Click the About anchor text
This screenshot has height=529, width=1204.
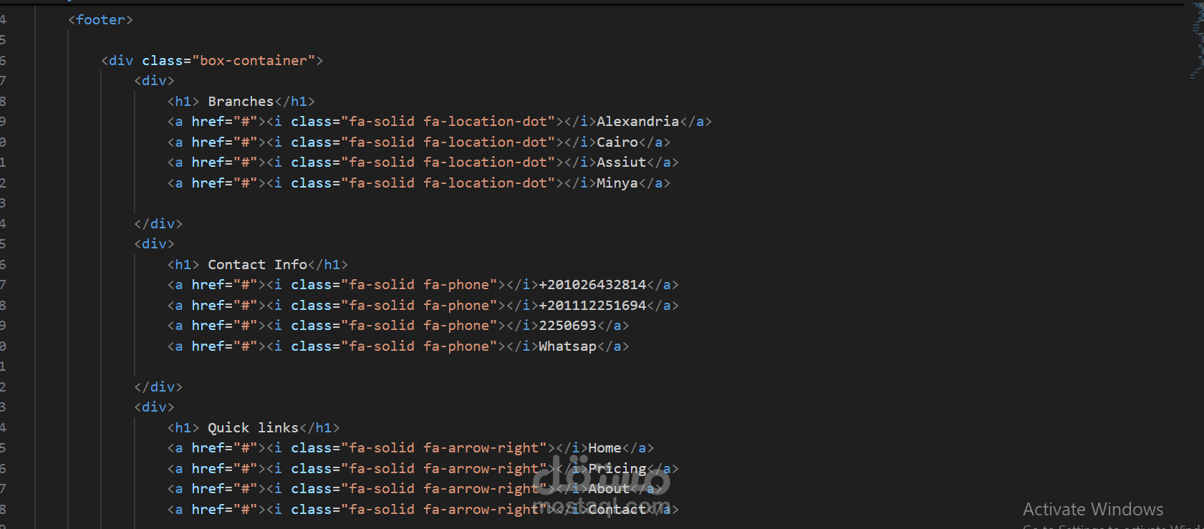click(x=608, y=489)
